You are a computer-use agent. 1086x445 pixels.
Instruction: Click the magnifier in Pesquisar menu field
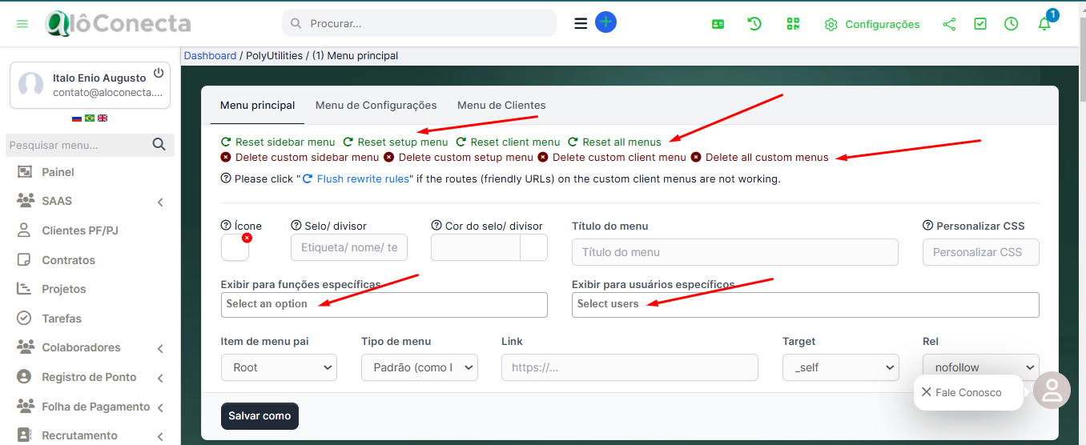coord(159,145)
